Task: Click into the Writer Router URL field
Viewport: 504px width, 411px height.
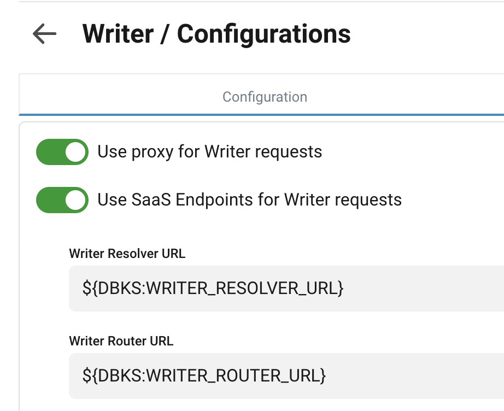Action: [284, 376]
